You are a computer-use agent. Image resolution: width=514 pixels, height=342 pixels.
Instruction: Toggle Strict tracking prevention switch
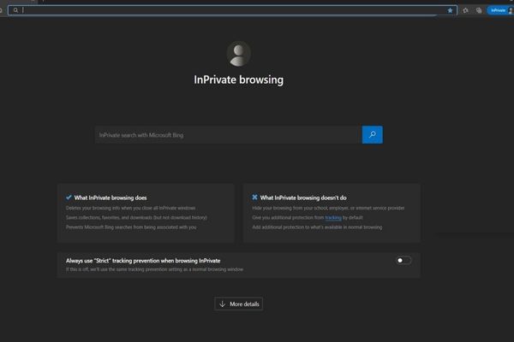[403, 261]
